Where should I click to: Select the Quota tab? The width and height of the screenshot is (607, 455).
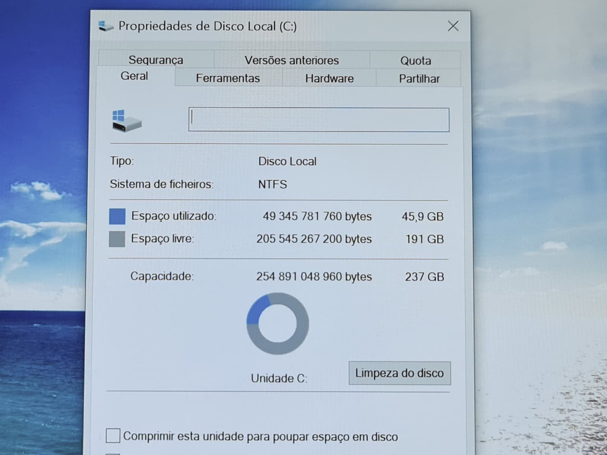(x=415, y=60)
